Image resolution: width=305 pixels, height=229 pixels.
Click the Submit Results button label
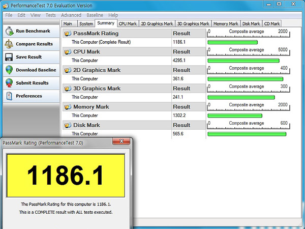32,83
